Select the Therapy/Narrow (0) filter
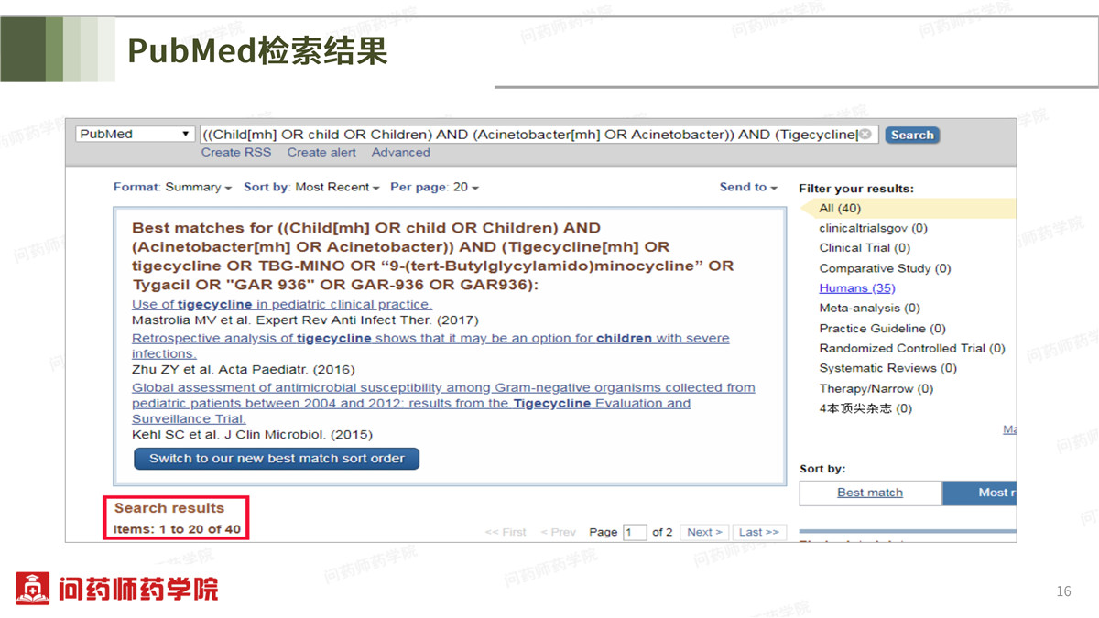Viewport: 1099px width, 618px height. (876, 388)
